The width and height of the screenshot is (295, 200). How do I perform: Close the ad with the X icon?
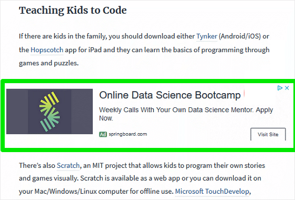click(287, 88)
